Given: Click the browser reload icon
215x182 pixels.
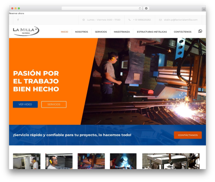Looking at the screenshot, I should pos(140,8).
